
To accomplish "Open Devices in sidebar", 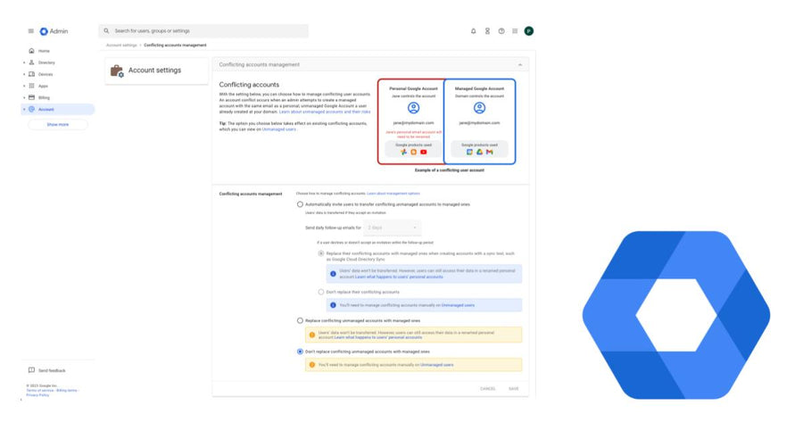I will click(46, 74).
